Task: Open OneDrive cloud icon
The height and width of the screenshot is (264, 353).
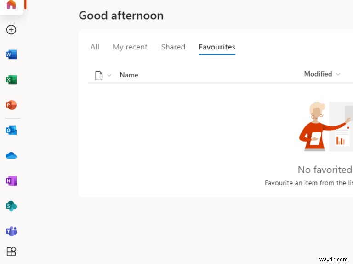Action: pos(11,156)
